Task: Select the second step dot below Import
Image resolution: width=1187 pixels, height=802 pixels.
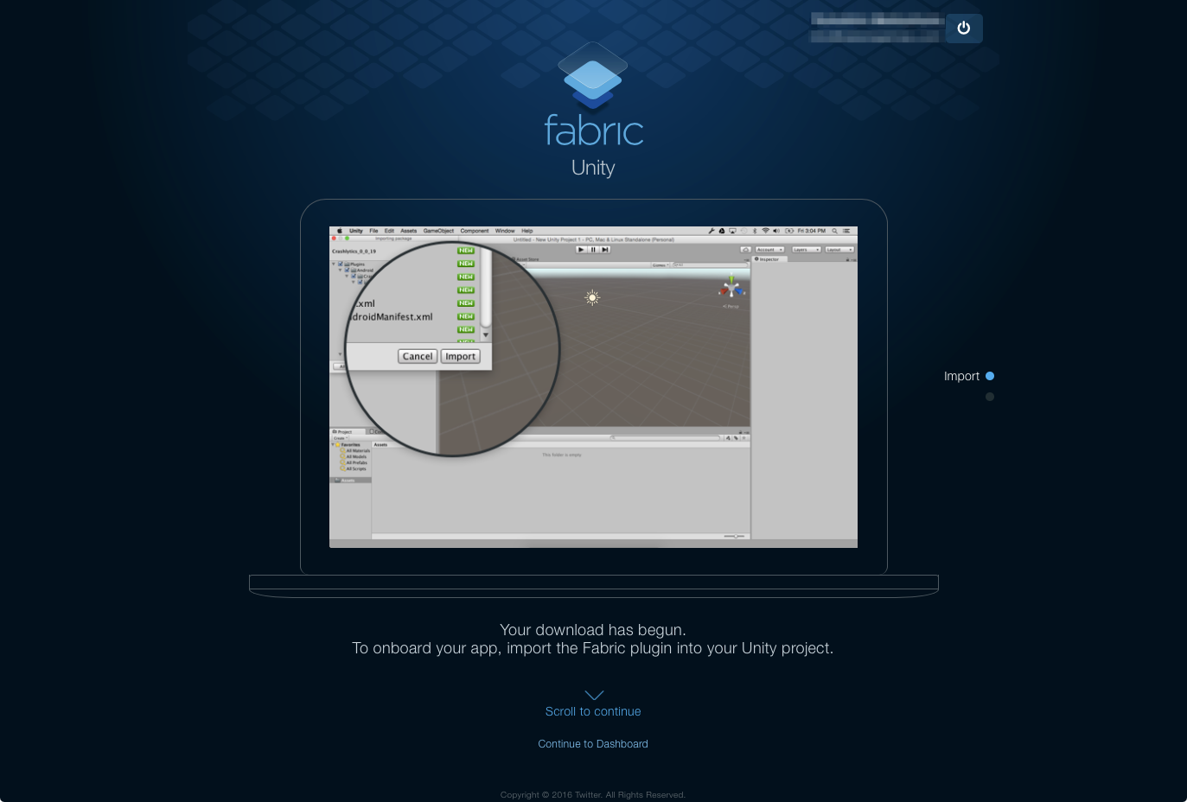Action: pyautogui.click(x=990, y=397)
